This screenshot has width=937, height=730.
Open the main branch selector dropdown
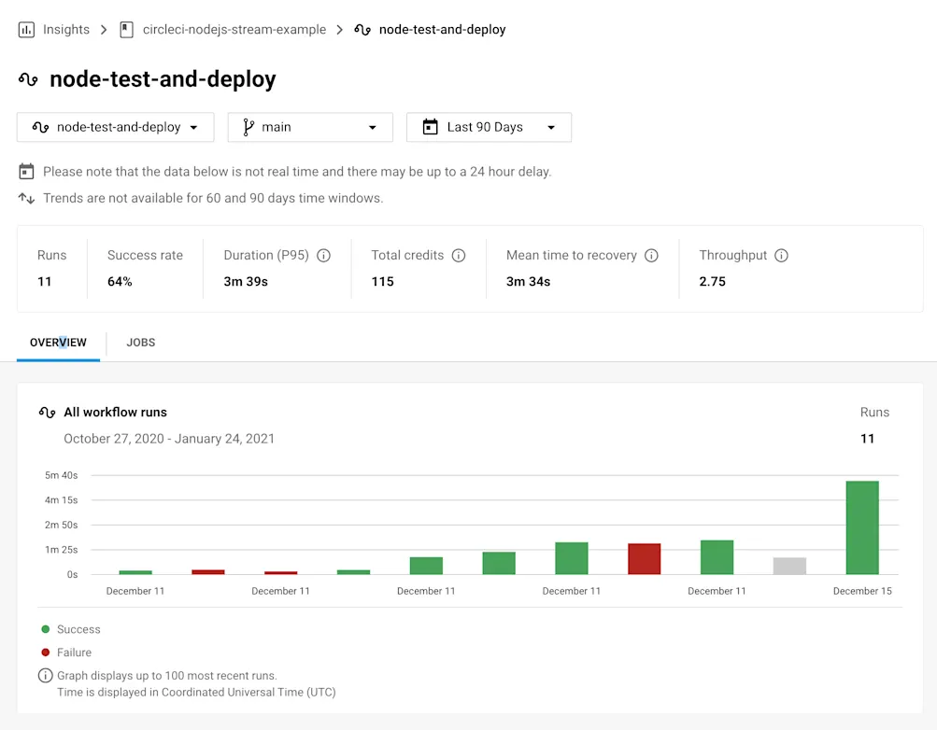tap(309, 127)
